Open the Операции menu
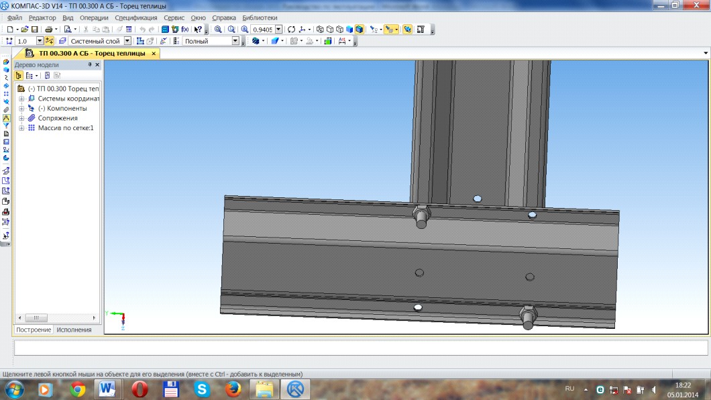The width and height of the screenshot is (711, 400). click(94, 17)
